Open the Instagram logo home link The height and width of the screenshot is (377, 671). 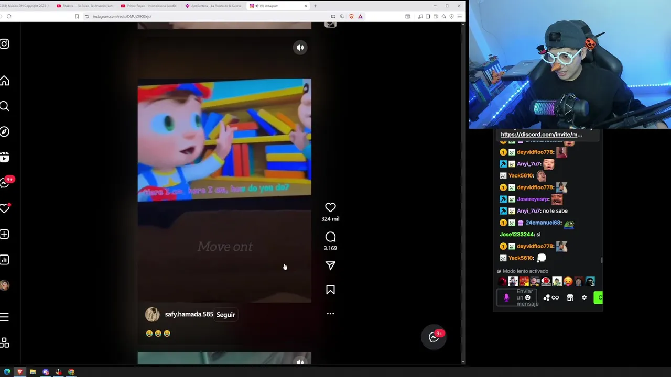pyautogui.click(x=5, y=44)
